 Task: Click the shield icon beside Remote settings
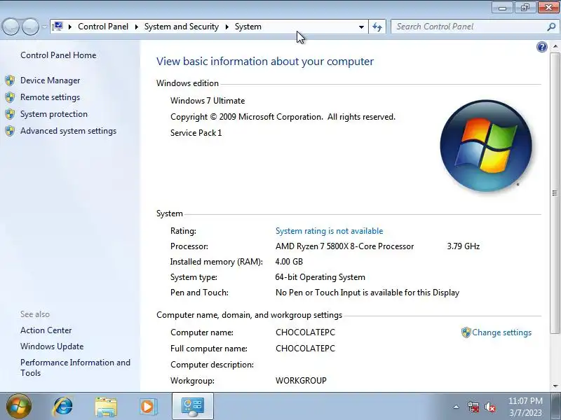tap(10, 97)
